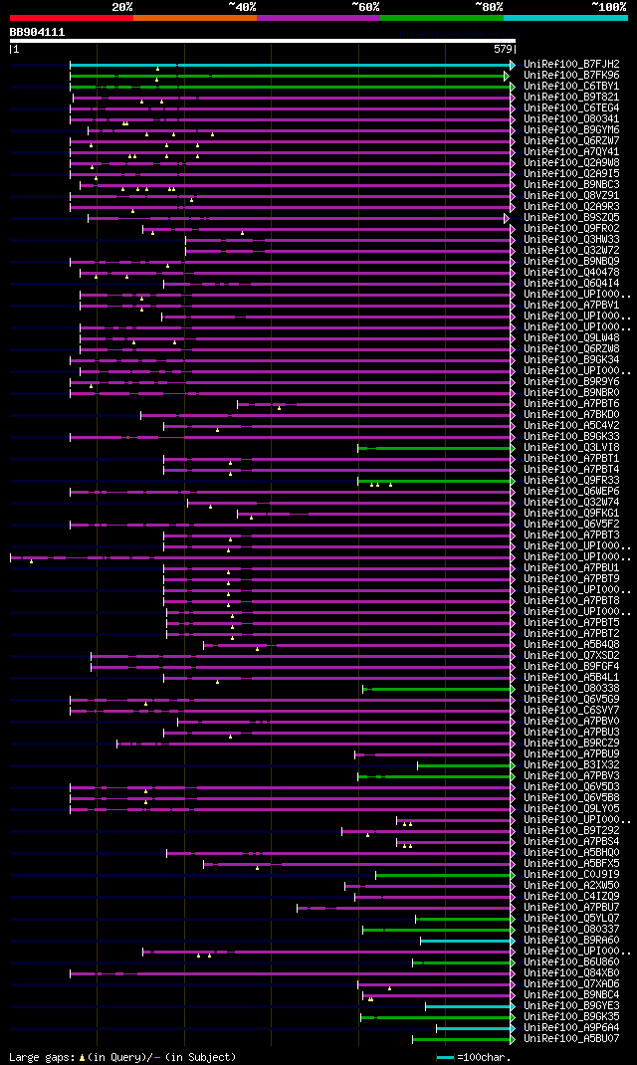Select hit UniRef100_B3IX32
Screen dimensions: 637x1065
[x=571, y=764]
